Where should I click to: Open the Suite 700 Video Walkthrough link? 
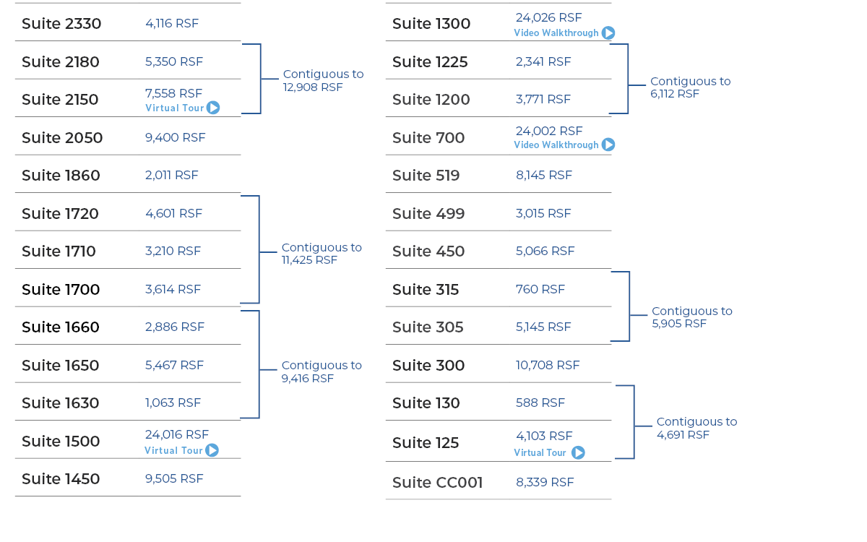tap(556, 145)
